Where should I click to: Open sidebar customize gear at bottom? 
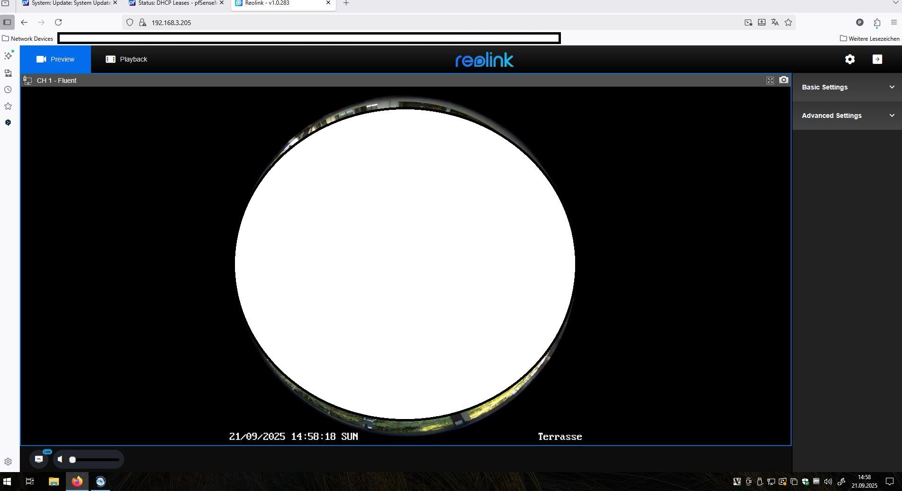pyautogui.click(x=8, y=462)
